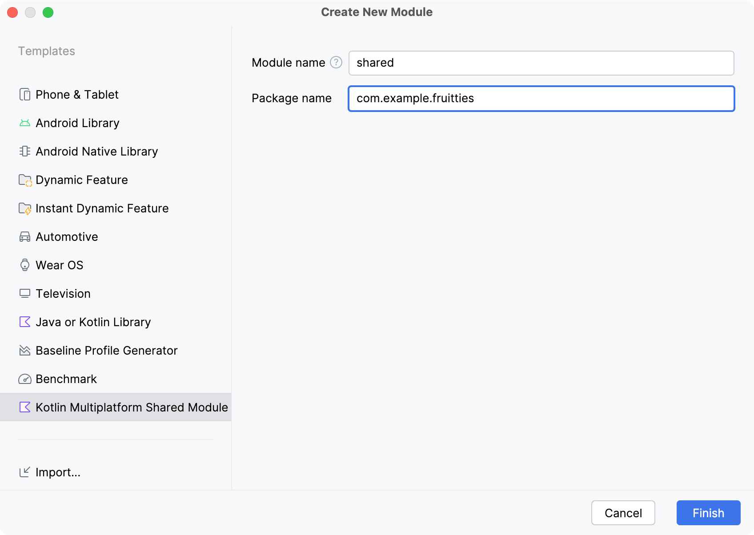Select the Android Native Library icon
754x535 pixels.
tap(25, 151)
